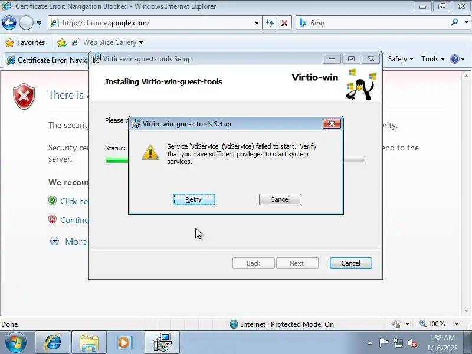Image resolution: width=472 pixels, height=354 pixels.
Task: Minimize the Virtio-win-guest-tools Setup window
Action: pyautogui.click(x=332, y=58)
